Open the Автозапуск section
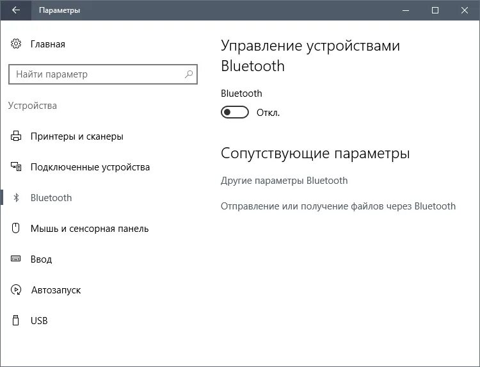480x367 pixels. (56, 290)
